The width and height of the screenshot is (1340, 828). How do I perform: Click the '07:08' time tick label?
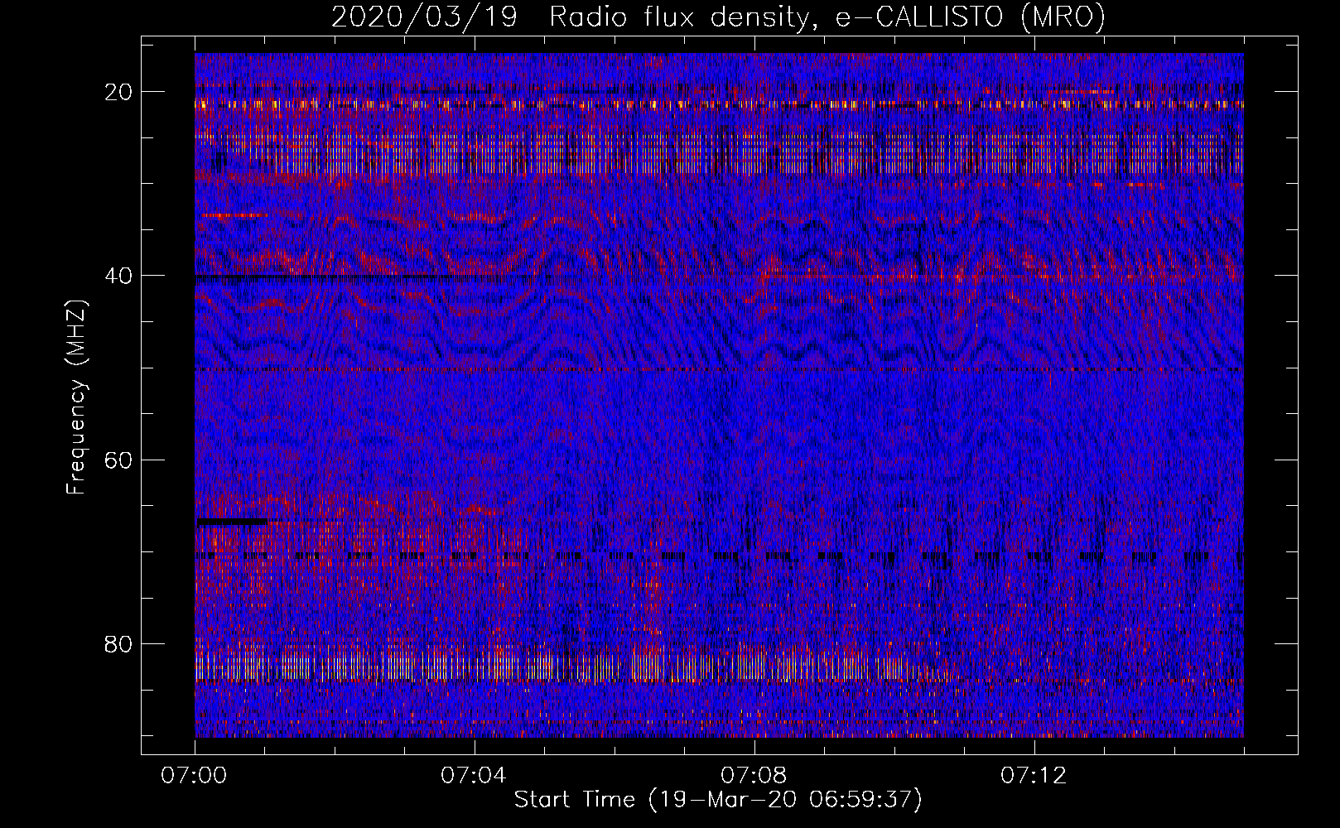(754, 776)
